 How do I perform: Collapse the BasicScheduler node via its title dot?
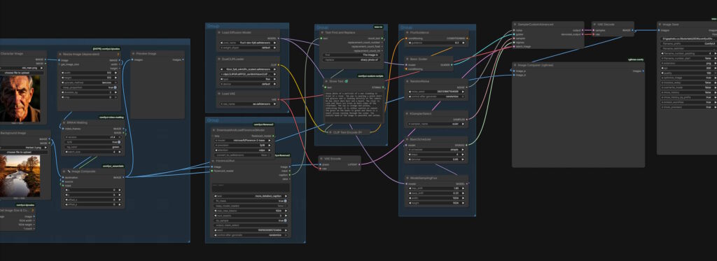[407, 139]
